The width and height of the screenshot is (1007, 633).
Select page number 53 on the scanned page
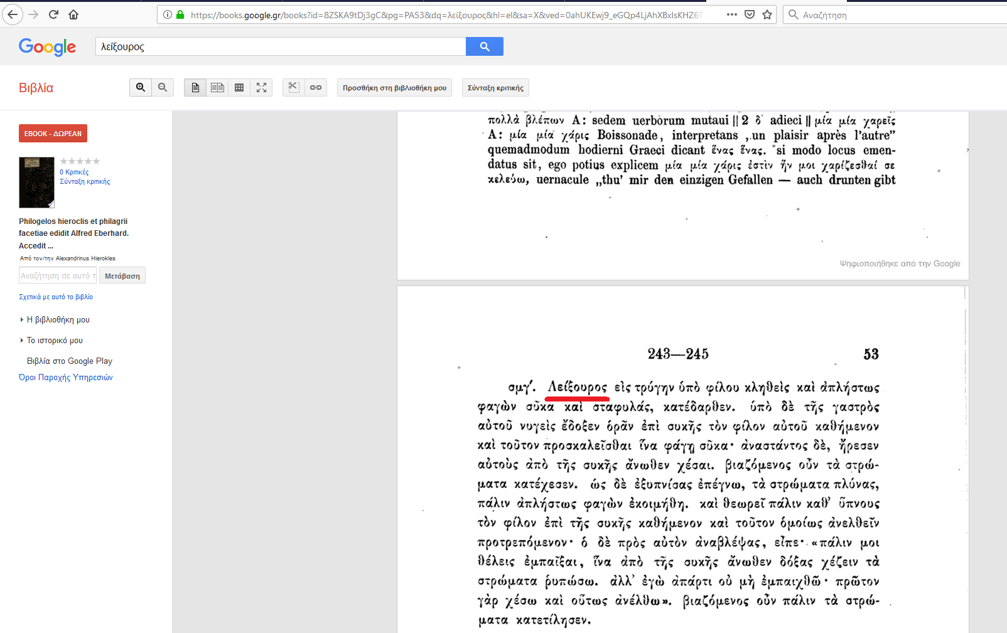(x=871, y=354)
